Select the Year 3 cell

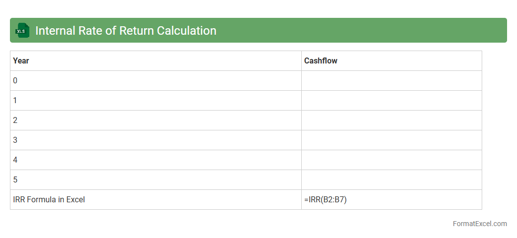pyautogui.click(x=156, y=140)
